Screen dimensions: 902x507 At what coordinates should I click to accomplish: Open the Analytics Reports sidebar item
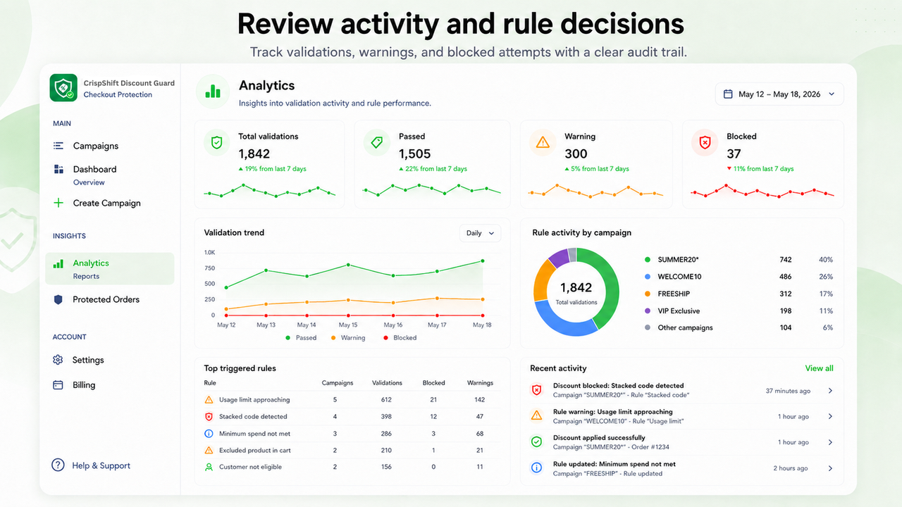coord(109,269)
